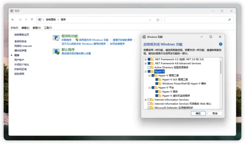This screenshot has width=245, height=144.
Task: Click the forward navigation arrow
Action: pos(20,20)
